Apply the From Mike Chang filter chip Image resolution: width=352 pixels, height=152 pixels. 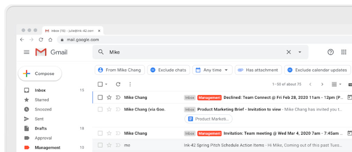click(x=120, y=70)
